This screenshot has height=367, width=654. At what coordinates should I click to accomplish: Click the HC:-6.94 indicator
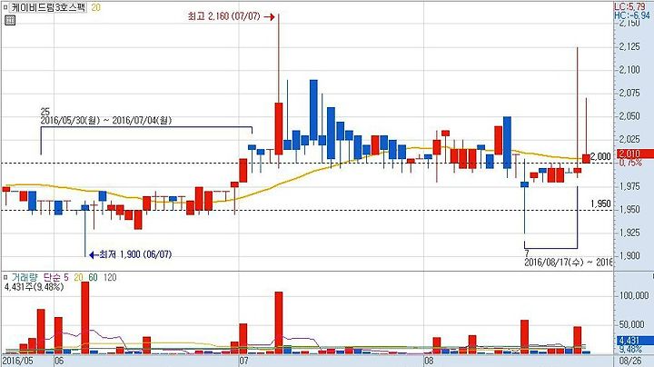632,15
